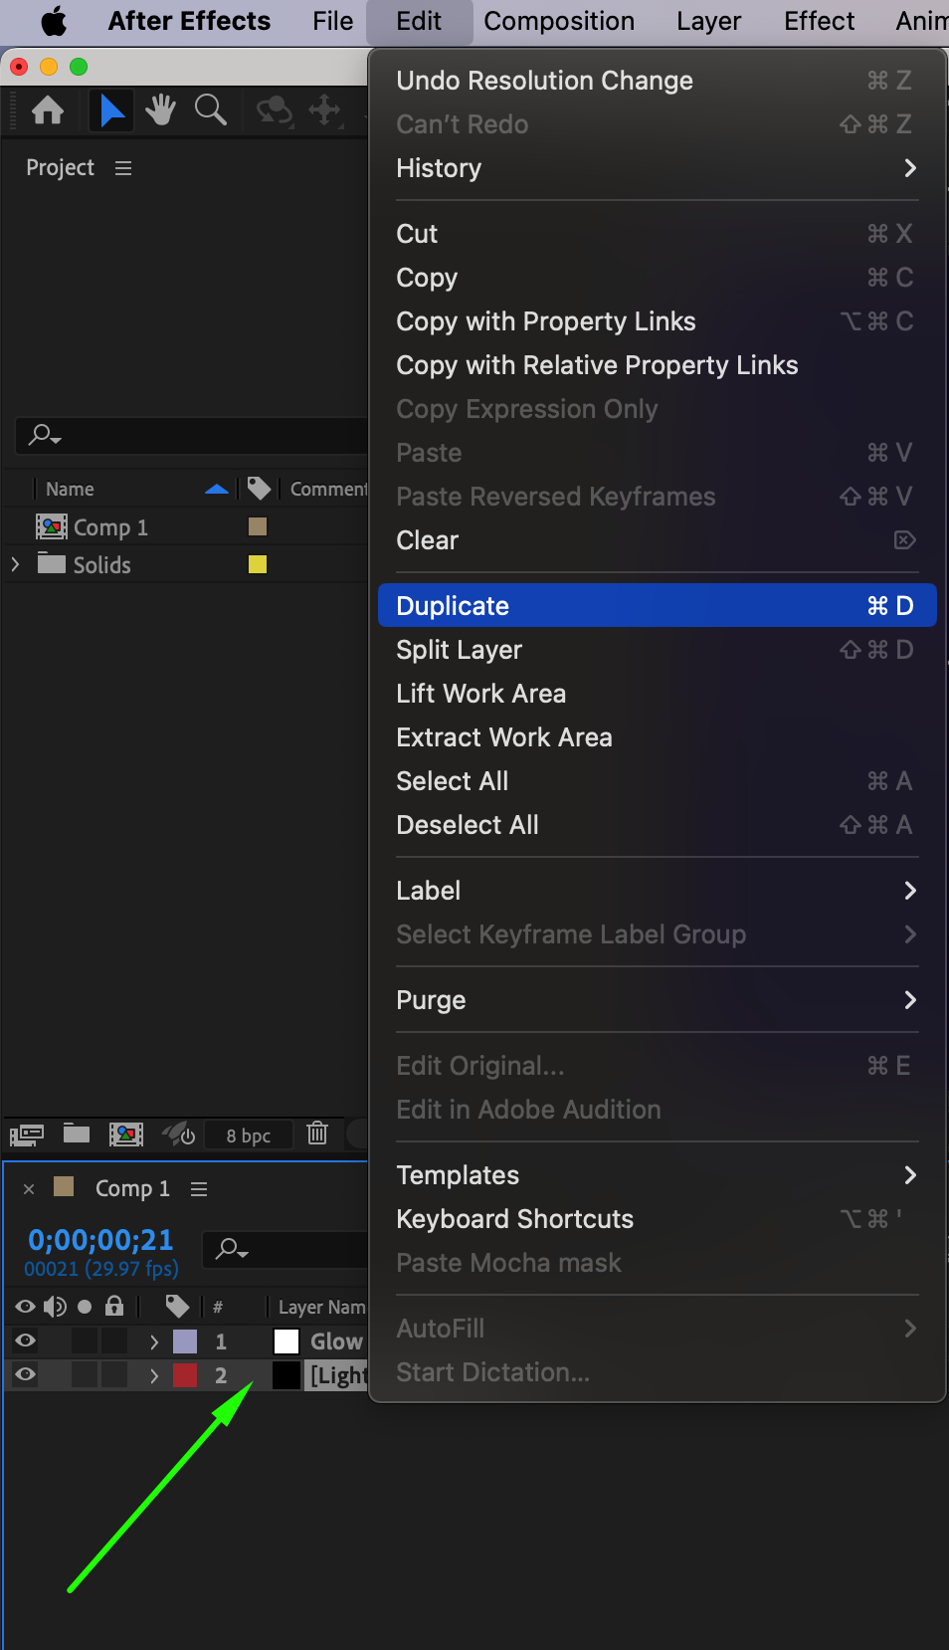Open the Project panel menu icon
Viewport: 949px width, 1650px height.
[123, 168]
